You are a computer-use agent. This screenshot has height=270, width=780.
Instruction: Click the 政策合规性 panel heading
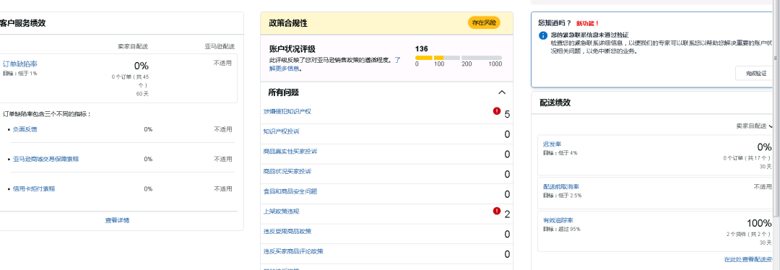288,23
